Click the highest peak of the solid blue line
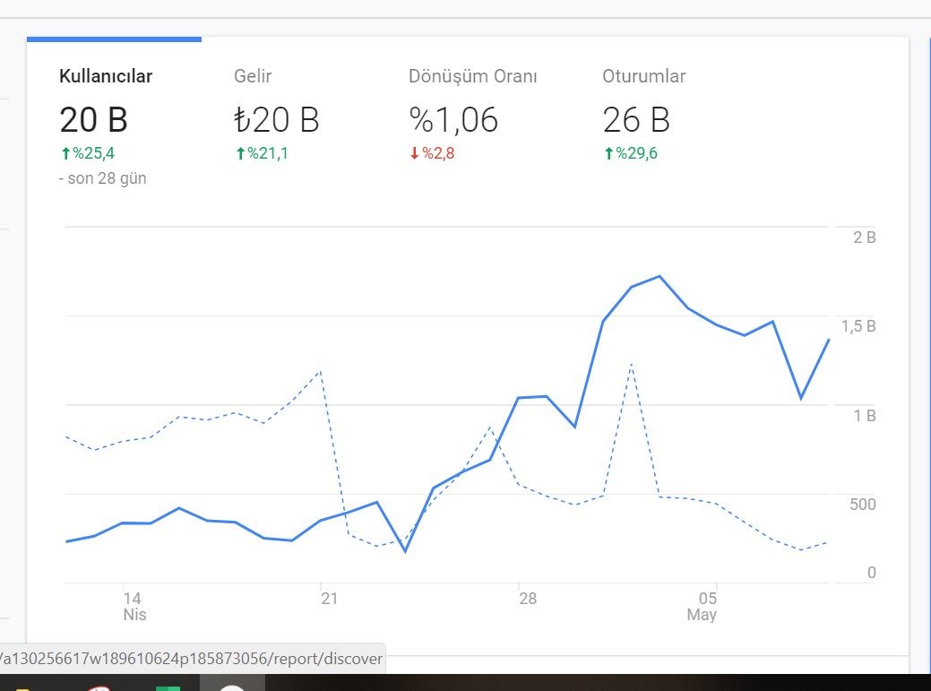The width and height of the screenshot is (931, 691). coord(659,277)
